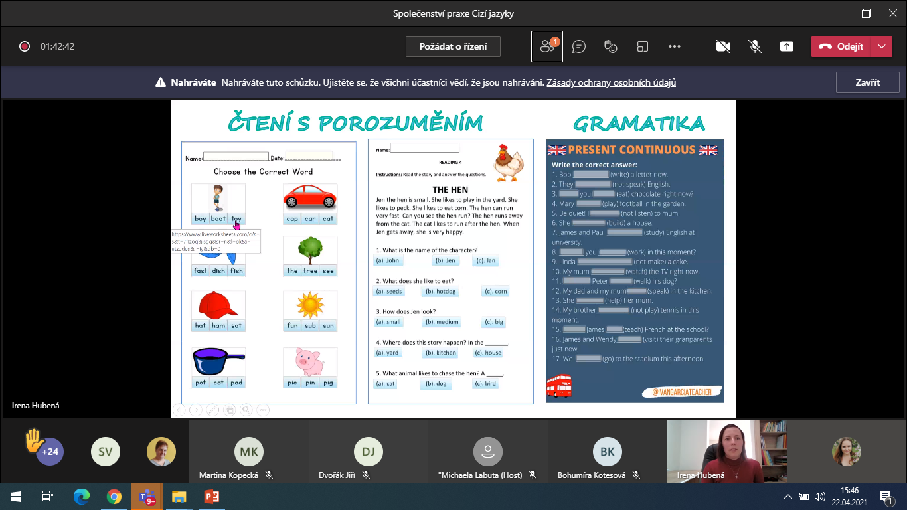This screenshot has width=907, height=510.
Task: Expand the leave options arrow next to Odejít
Action: tap(881, 46)
